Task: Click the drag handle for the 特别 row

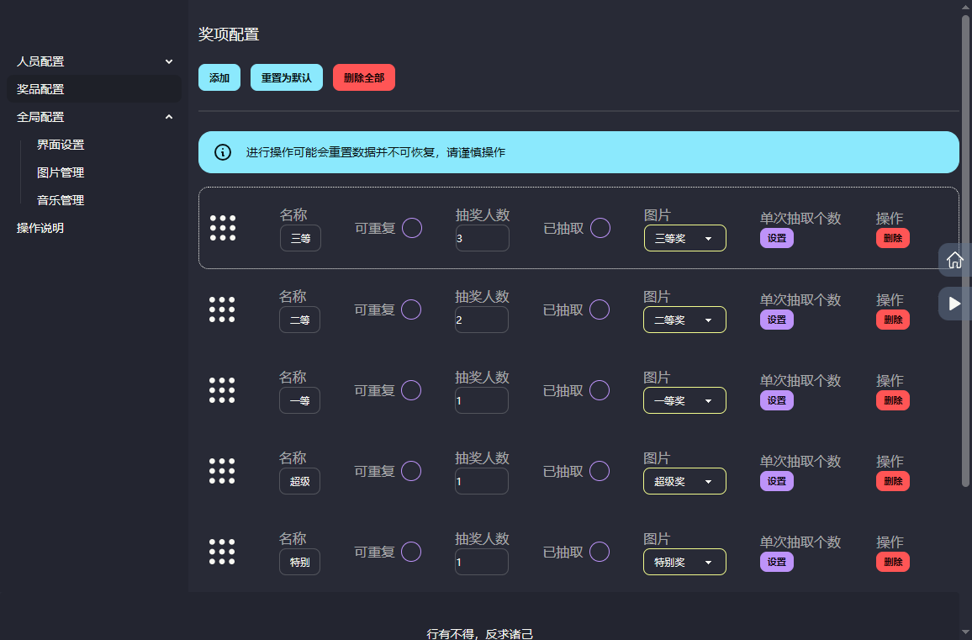Action: [x=222, y=552]
